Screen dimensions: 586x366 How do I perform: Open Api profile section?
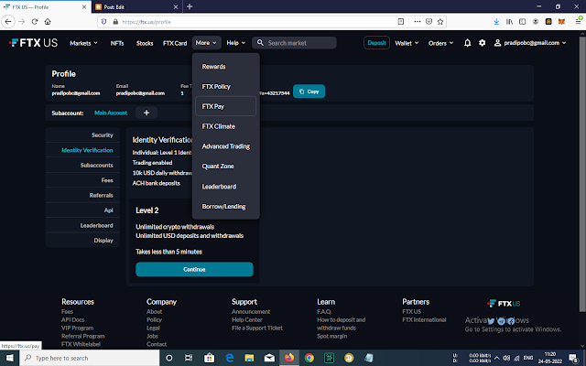click(x=82, y=210)
